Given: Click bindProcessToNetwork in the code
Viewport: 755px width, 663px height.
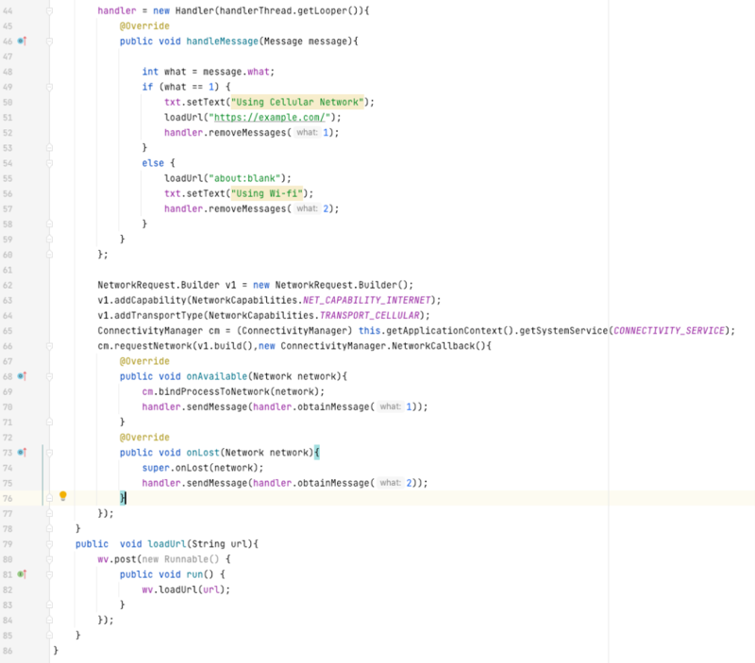Looking at the screenshot, I should [214, 391].
